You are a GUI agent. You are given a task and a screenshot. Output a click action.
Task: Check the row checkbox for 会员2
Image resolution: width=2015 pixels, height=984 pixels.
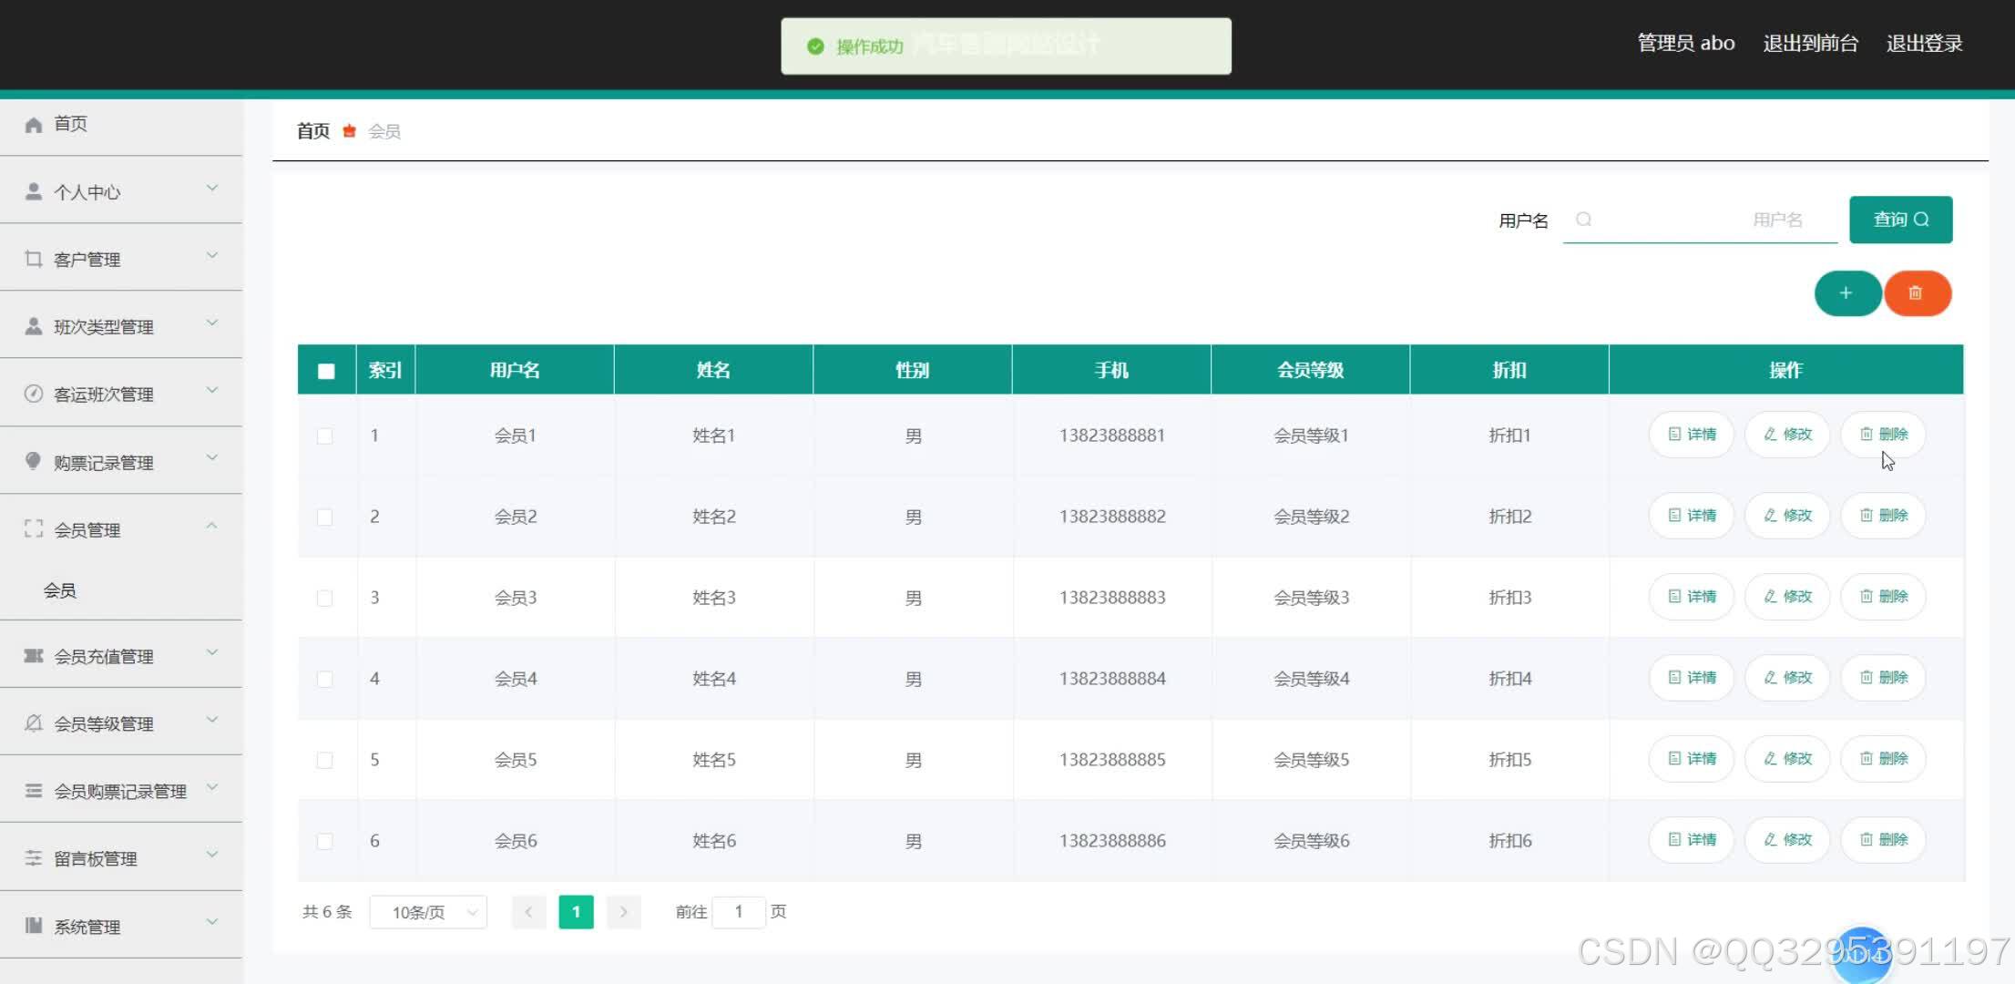click(324, 517)
